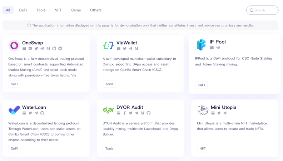Open the OneSwap title link
This screenshot has height=161, width=283.
33,43
